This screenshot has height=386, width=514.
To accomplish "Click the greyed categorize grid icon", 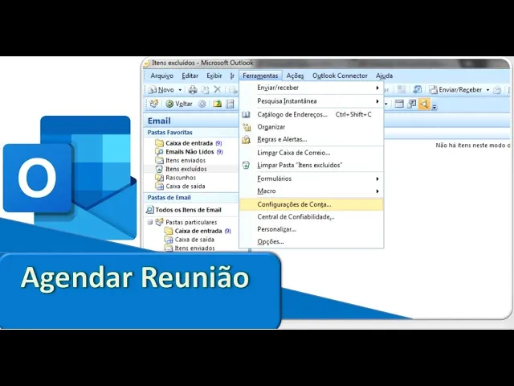I will coord(402,89).
